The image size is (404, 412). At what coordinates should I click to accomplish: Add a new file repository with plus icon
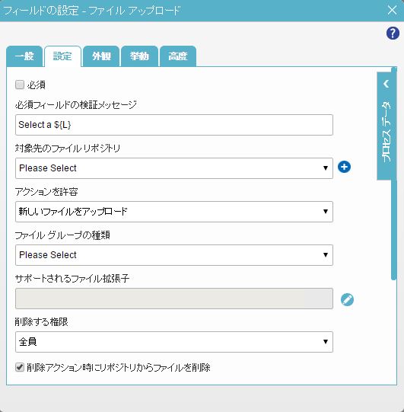pos(344,167)
